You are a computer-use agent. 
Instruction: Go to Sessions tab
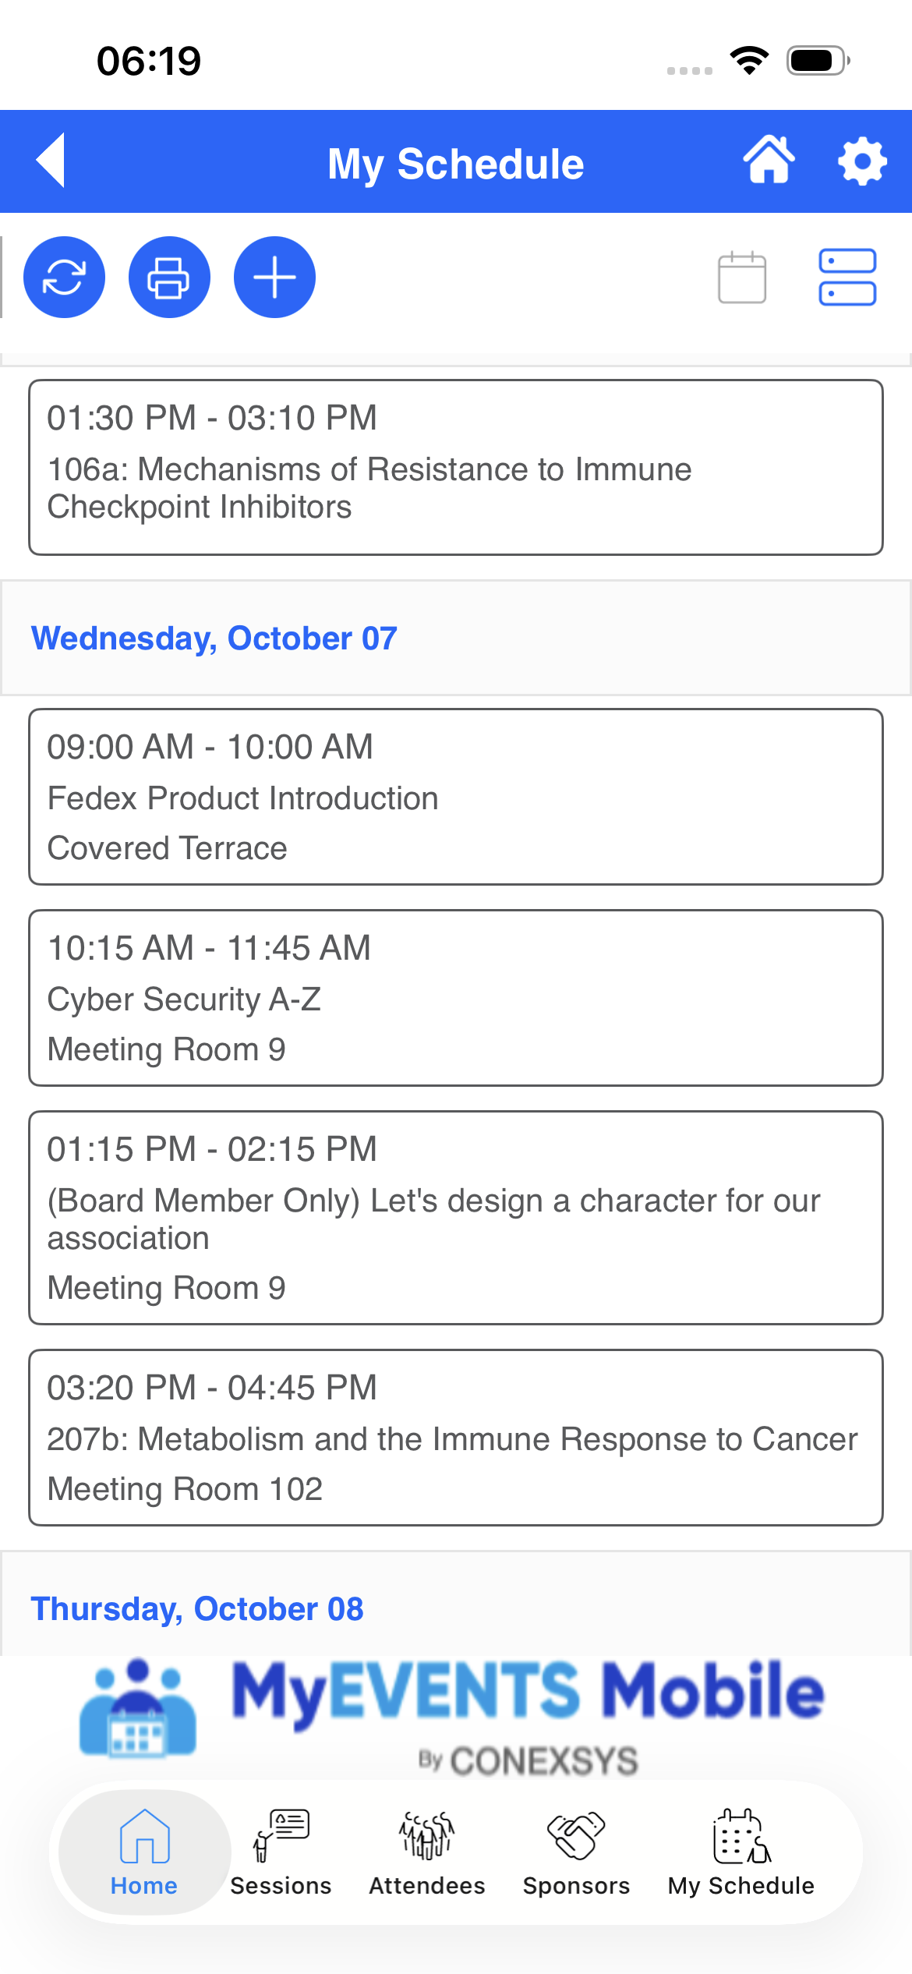281,1852
